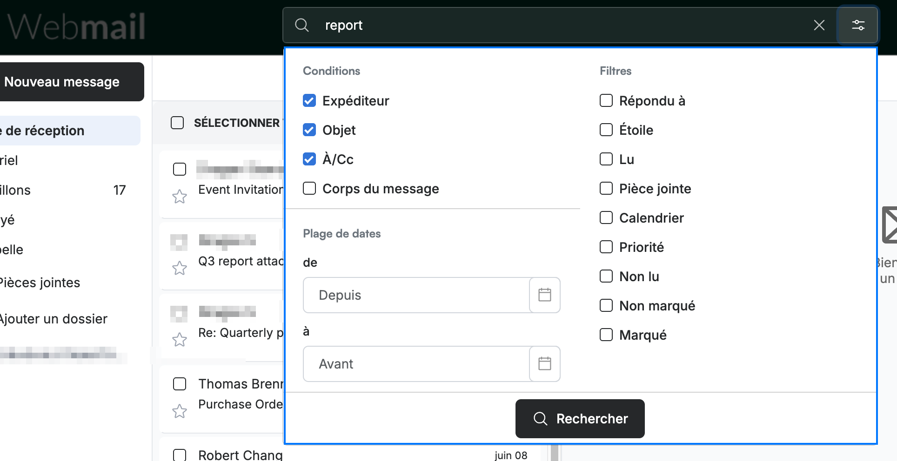This screenshot has width=897, height=461.
Task: Uncheck the Expéditeur condition
Action: point(309,100)
